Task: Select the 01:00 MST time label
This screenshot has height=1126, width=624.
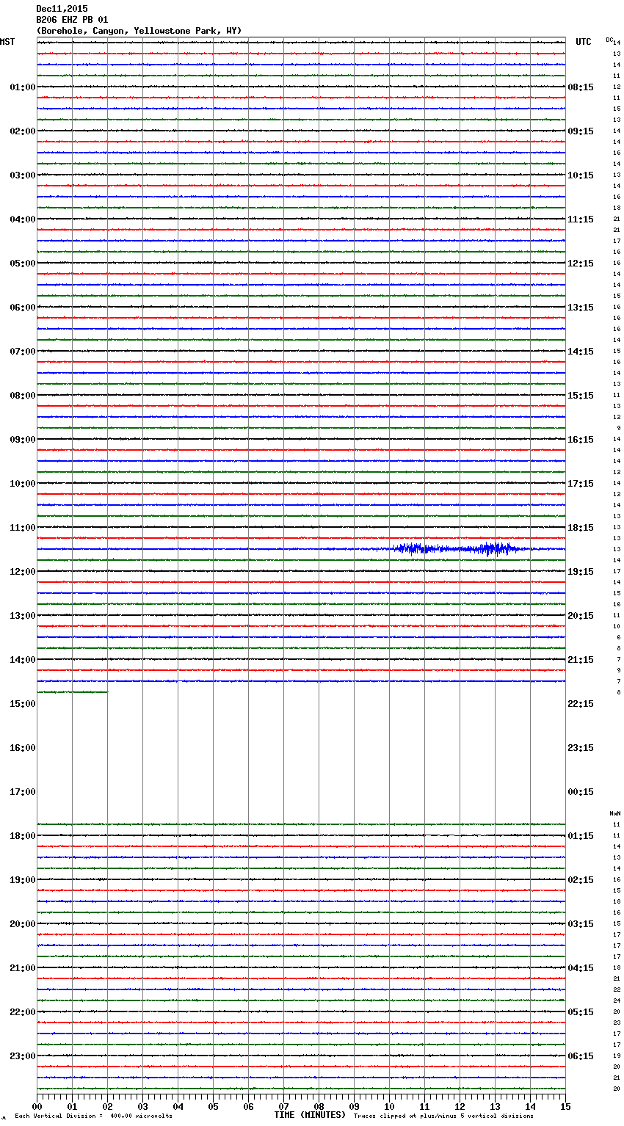Action: (22, 87)
